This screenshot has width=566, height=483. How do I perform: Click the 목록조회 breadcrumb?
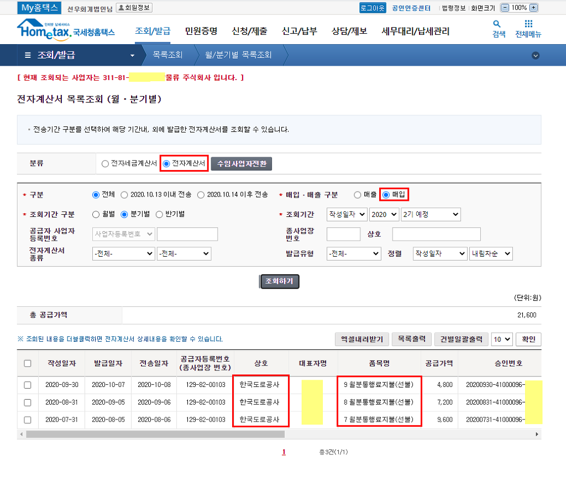pyautogui.click(x=167, y=55)
